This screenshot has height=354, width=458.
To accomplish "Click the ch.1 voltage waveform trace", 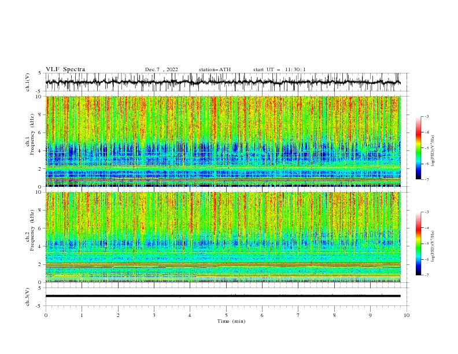I will click(223, 82).
